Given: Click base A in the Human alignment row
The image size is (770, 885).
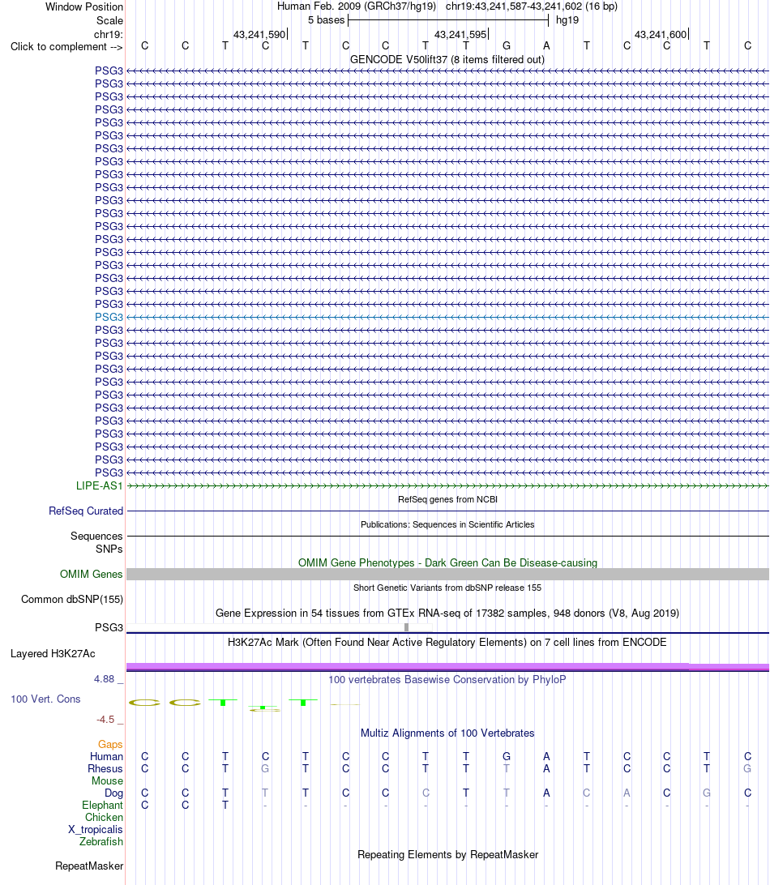Looking at the screenshot, I should (546, 756).
